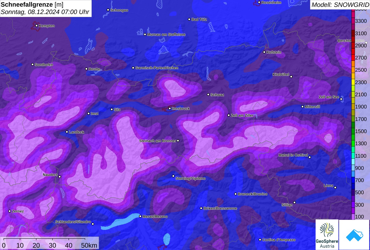This screenshot has height=250, width=370.
Task: Click the Sterzing/Vipiteno marker dot
Action: (173, 176)
